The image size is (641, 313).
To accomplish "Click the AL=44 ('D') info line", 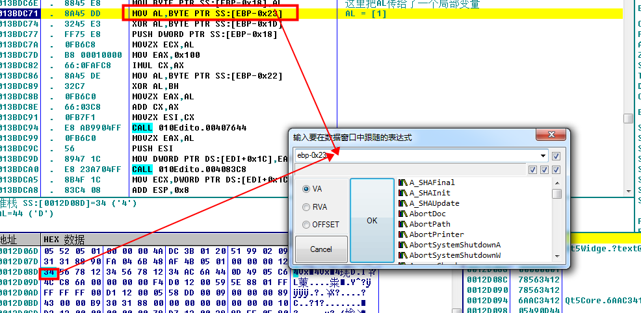I will coord(26,213).
